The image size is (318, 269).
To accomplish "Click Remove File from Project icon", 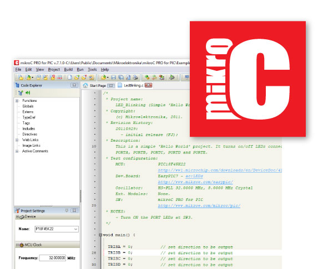I will (x=84, y=77).
